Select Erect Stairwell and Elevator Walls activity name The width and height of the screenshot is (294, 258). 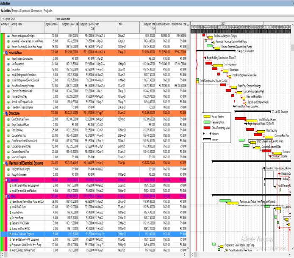[25, 141]
